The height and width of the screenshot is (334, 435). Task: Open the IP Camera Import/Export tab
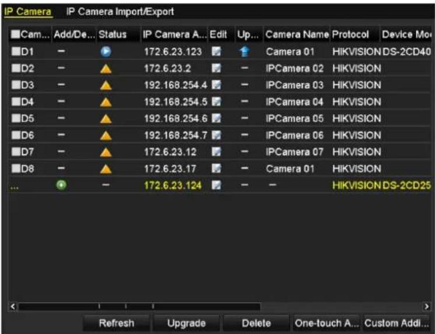[x=120, y=12]
